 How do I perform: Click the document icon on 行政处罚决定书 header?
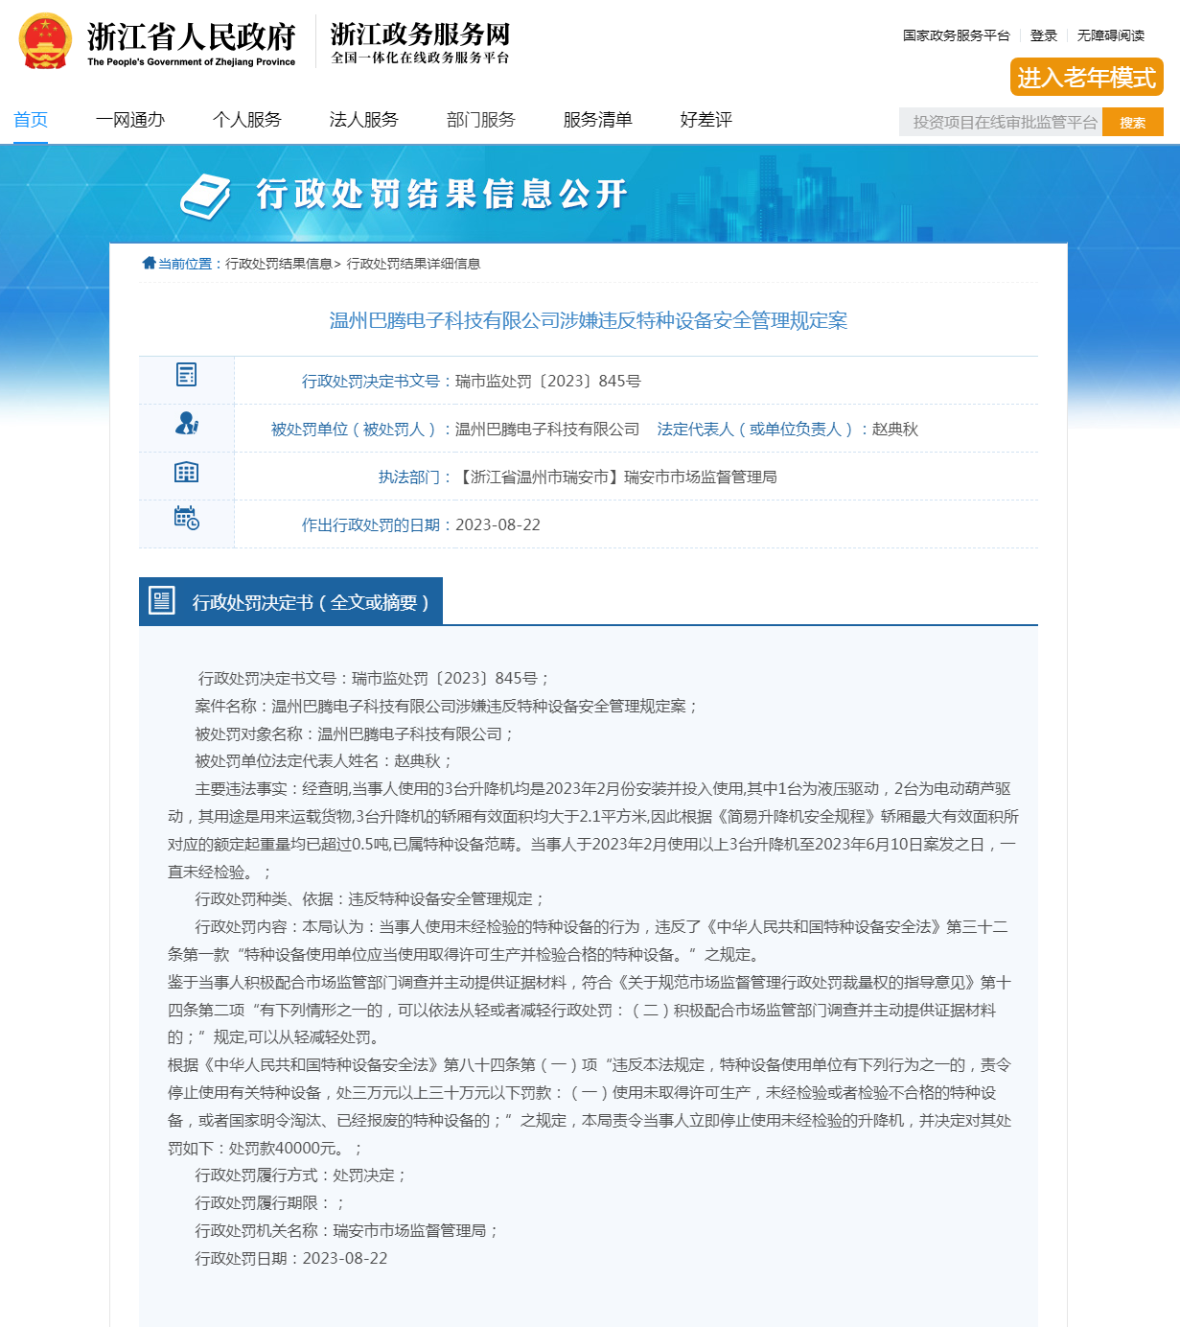click(x=162, y=600)
